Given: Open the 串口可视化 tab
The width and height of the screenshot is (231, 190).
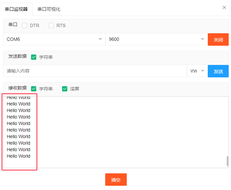Looking at the screenshot, I should click(x=49, y=9).
